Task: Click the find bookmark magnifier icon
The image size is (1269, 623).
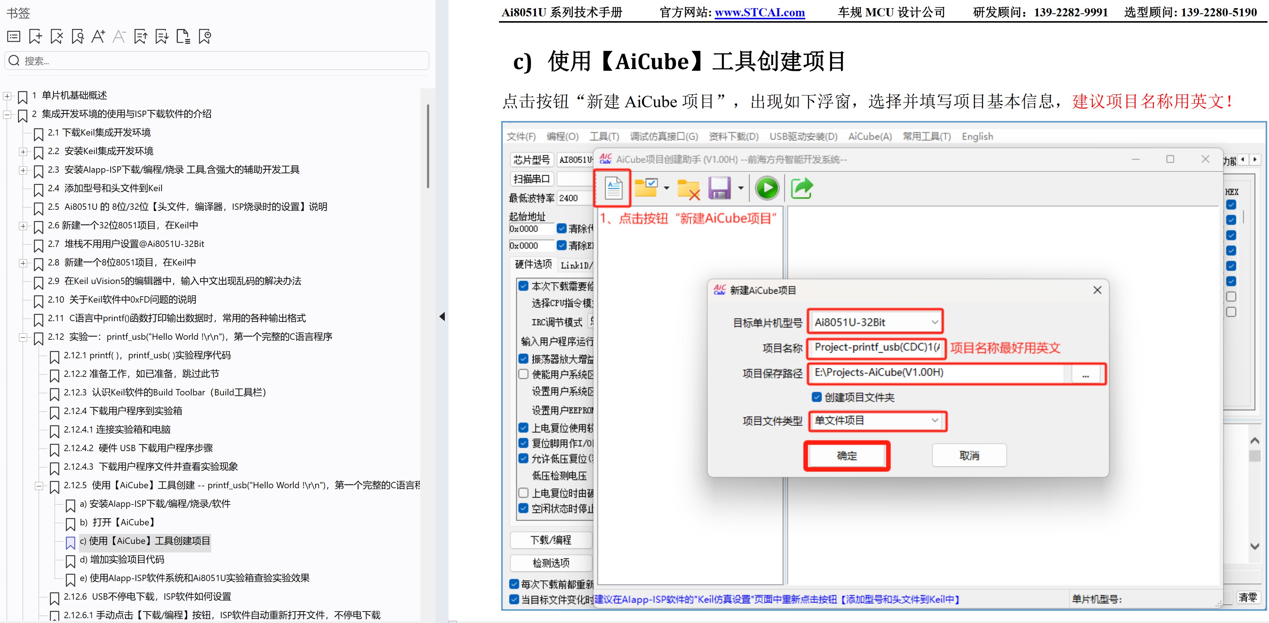Action: pos(77,36)
